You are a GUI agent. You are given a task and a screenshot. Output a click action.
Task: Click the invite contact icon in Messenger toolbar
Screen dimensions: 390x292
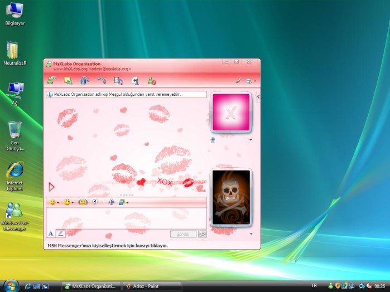(51, 80)
